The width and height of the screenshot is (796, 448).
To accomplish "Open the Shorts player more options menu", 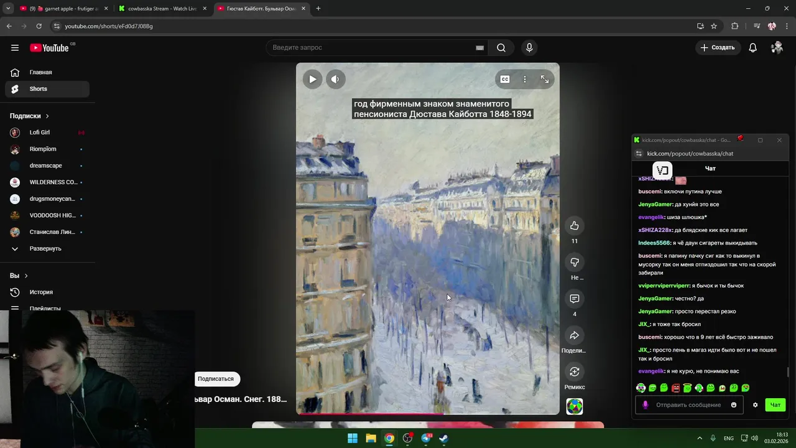I will [x=525, y=79].
